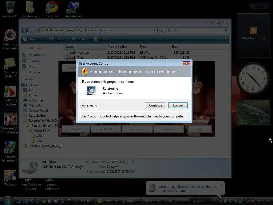Sort by the Name column header
The image size is (273, 205).
pyautogui.click(x=85, y=47)
